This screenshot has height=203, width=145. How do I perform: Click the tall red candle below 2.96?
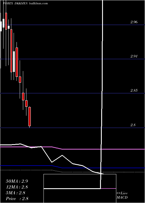point(11,51)
